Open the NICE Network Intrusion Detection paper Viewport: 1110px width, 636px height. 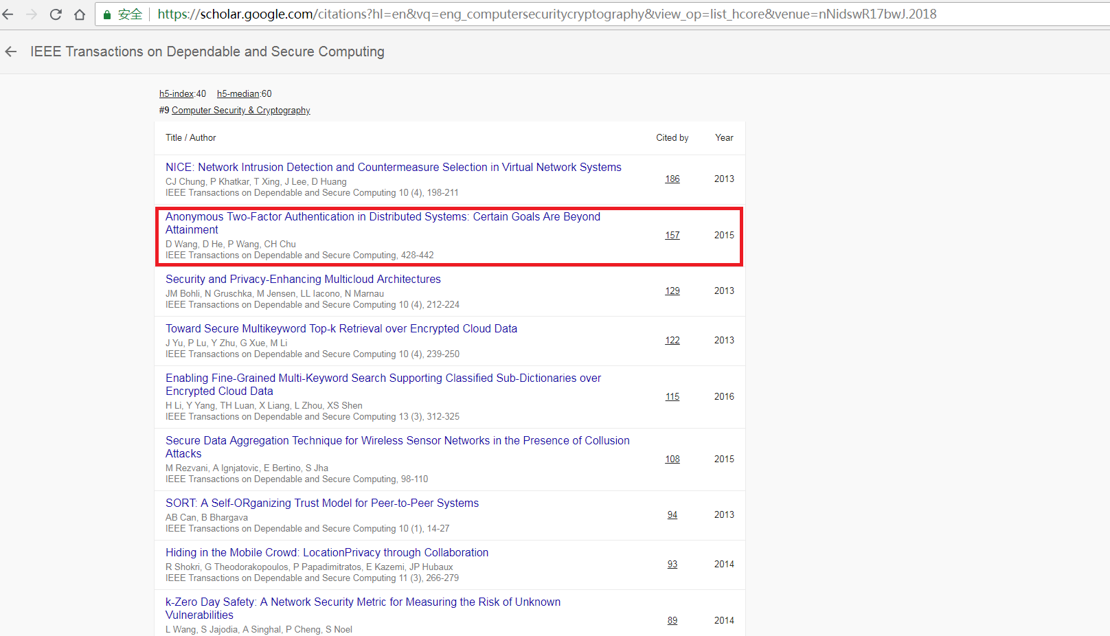[394, 168]
